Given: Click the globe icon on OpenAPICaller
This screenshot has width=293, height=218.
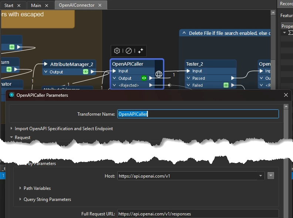Looking at the screenshot, I should coord(159,74).
